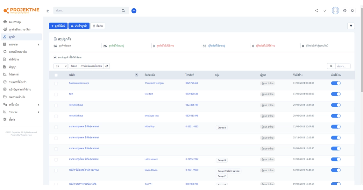Image resolution: width=363 pixels, height=190 pixels.
Task: Click the top global search field
Action: 88,11
